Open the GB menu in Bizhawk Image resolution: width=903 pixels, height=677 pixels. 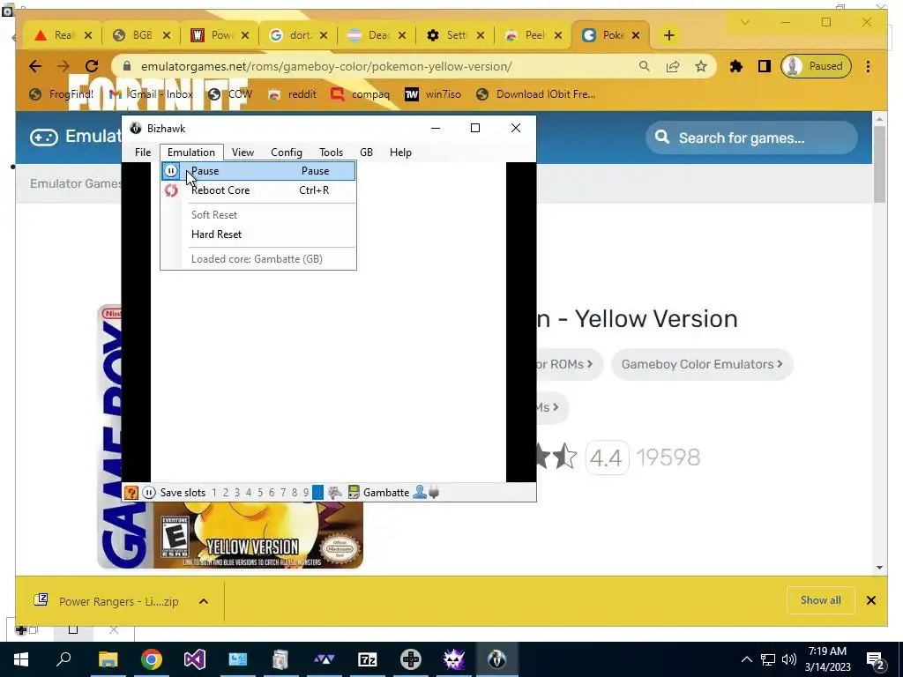pos(366,153)
